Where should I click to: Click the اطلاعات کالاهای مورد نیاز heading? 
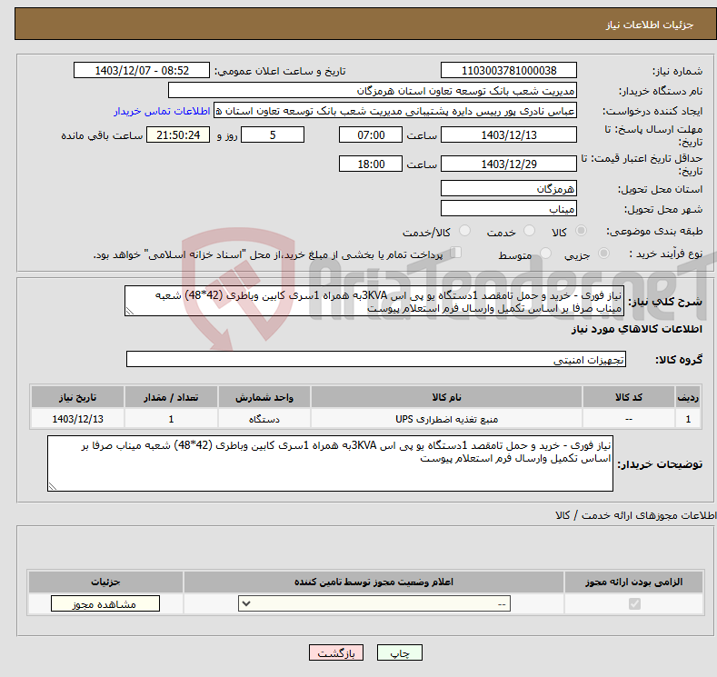tap(636, 329)
